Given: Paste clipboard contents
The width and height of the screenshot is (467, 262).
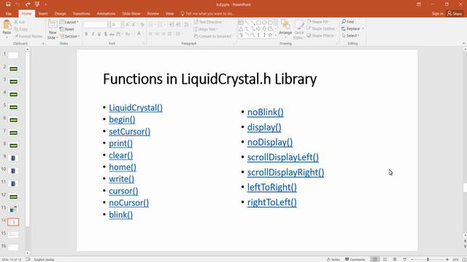Looking at the screenshot, I should (x=7, y=29).
